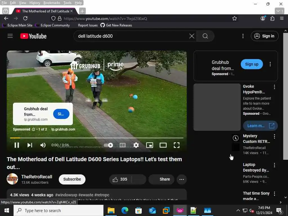
Task: Open options for Laptop Destroyed By video
Action: [274, 165]
